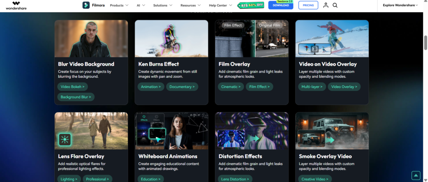
Task: Expand the Help Center dropdown
Action: [221, 5]
